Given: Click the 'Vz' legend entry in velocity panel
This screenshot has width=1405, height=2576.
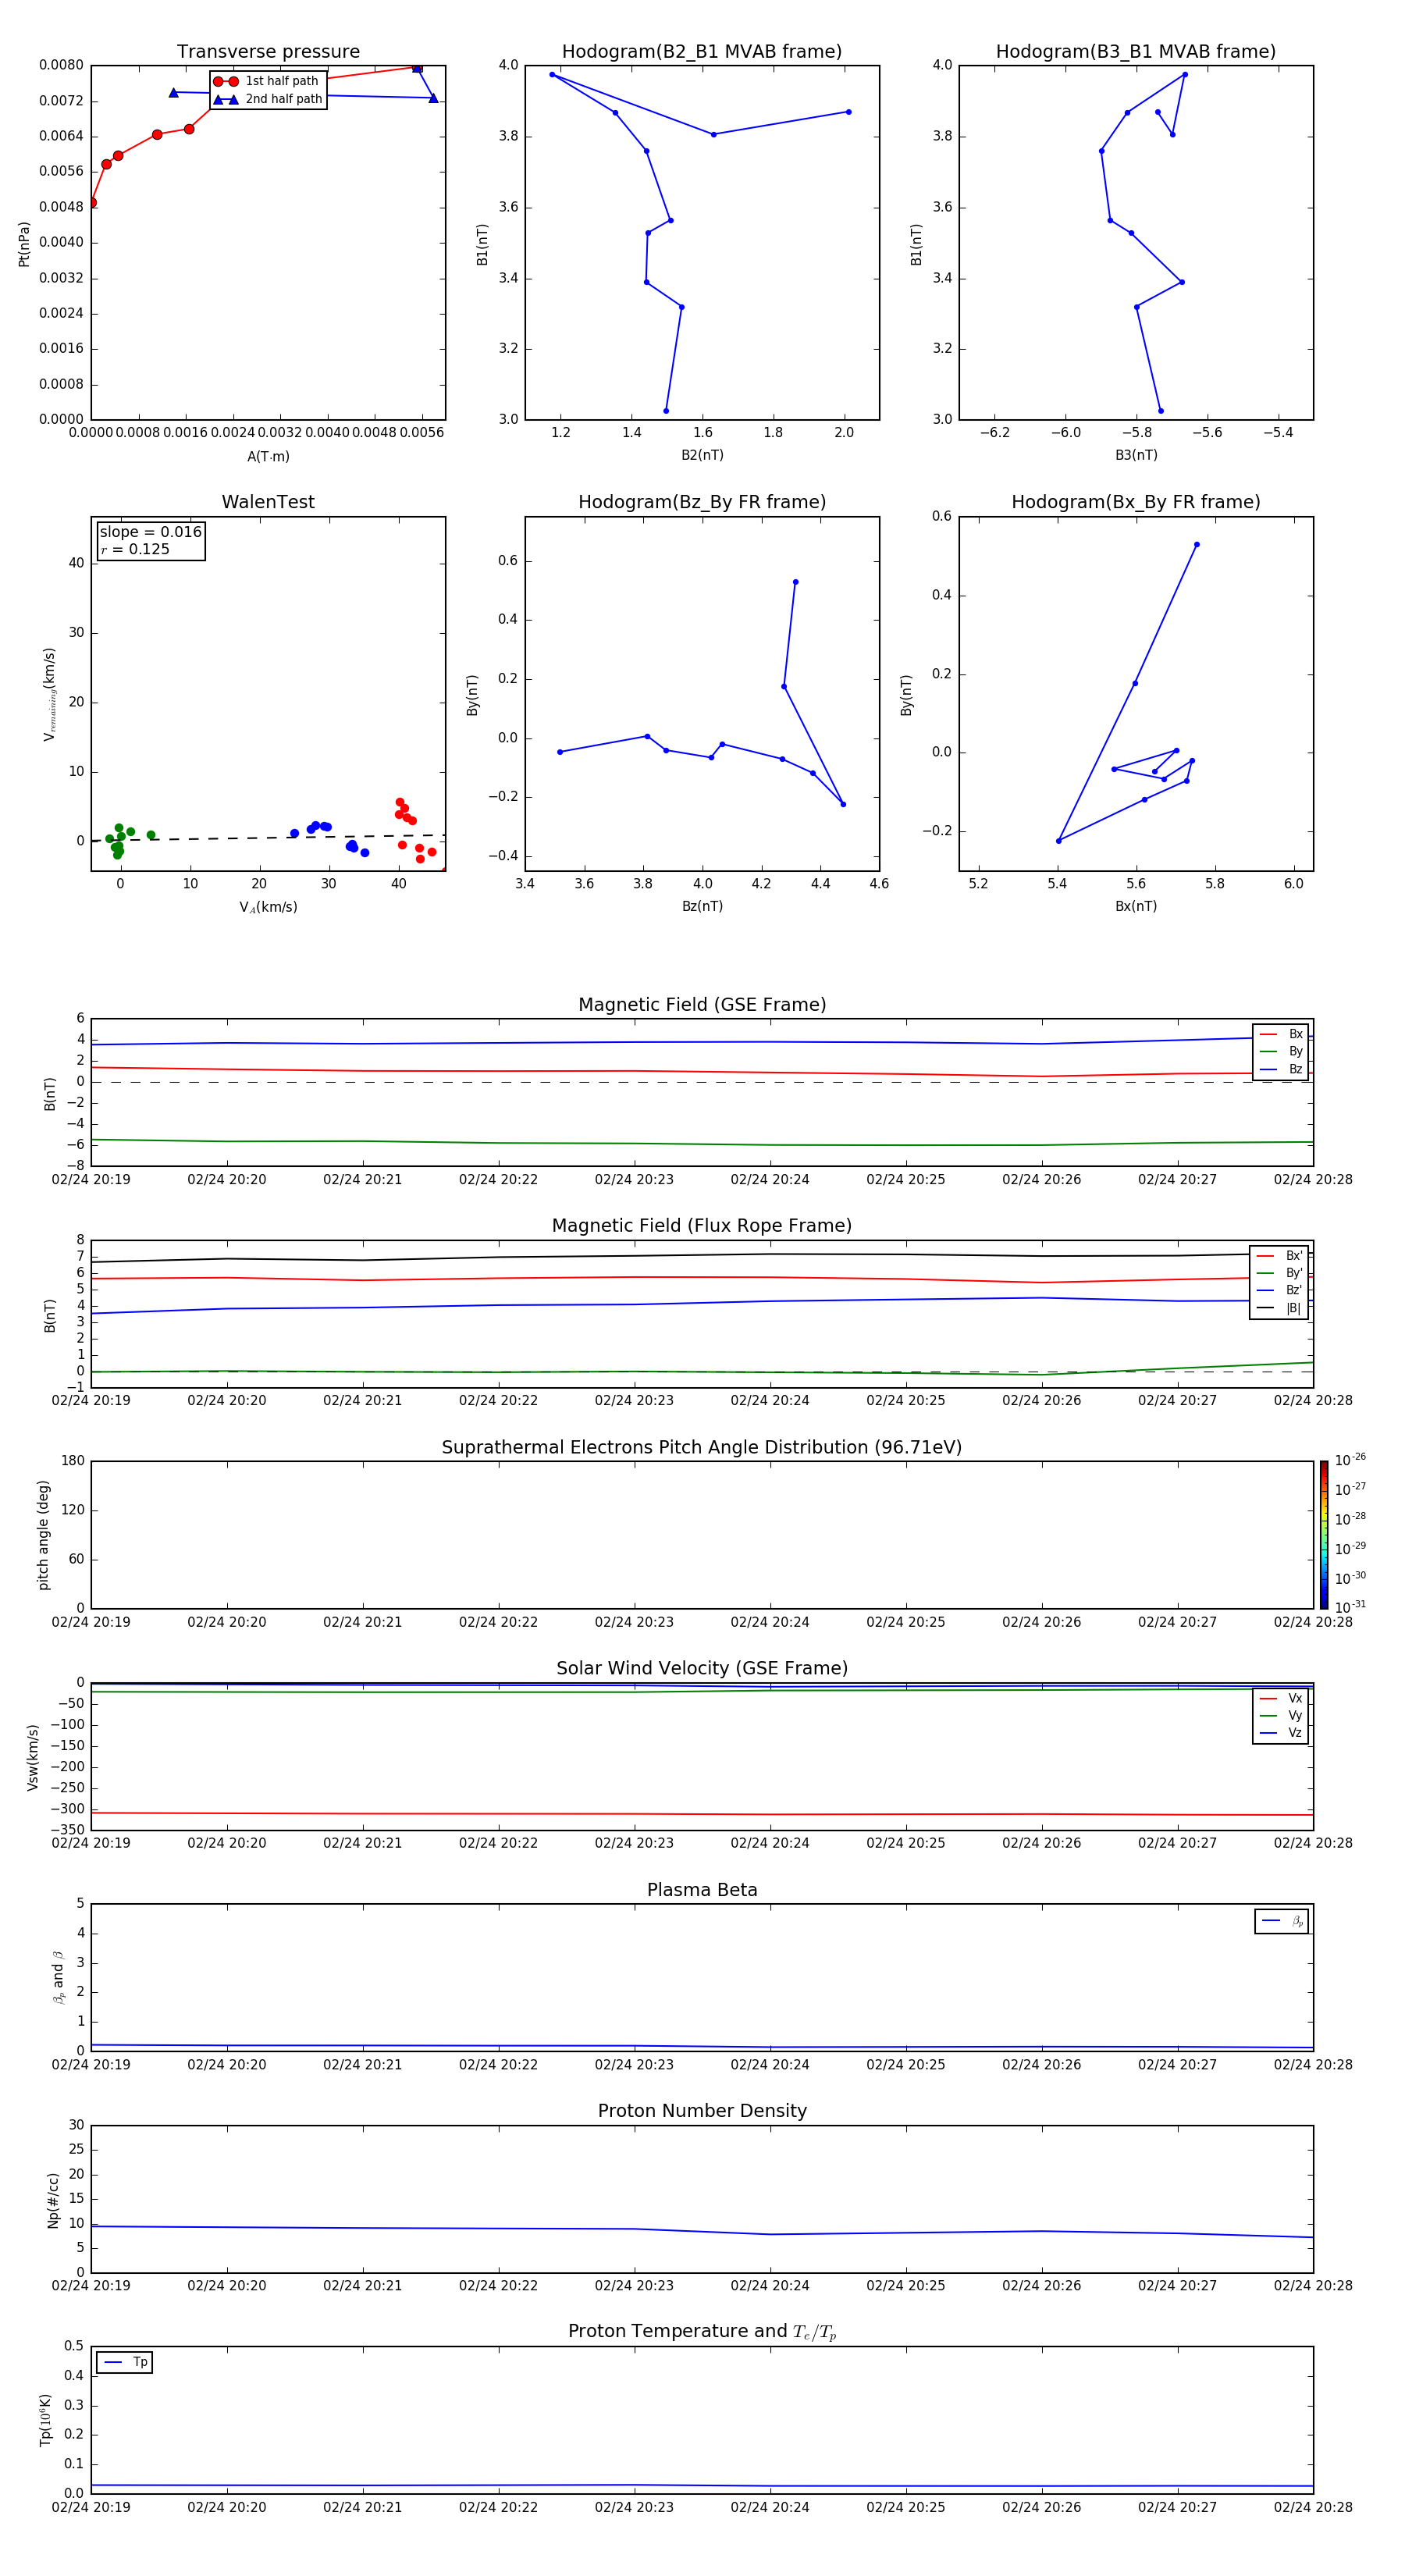Looking at the screenshot, I should (x=1281, y=1733).
